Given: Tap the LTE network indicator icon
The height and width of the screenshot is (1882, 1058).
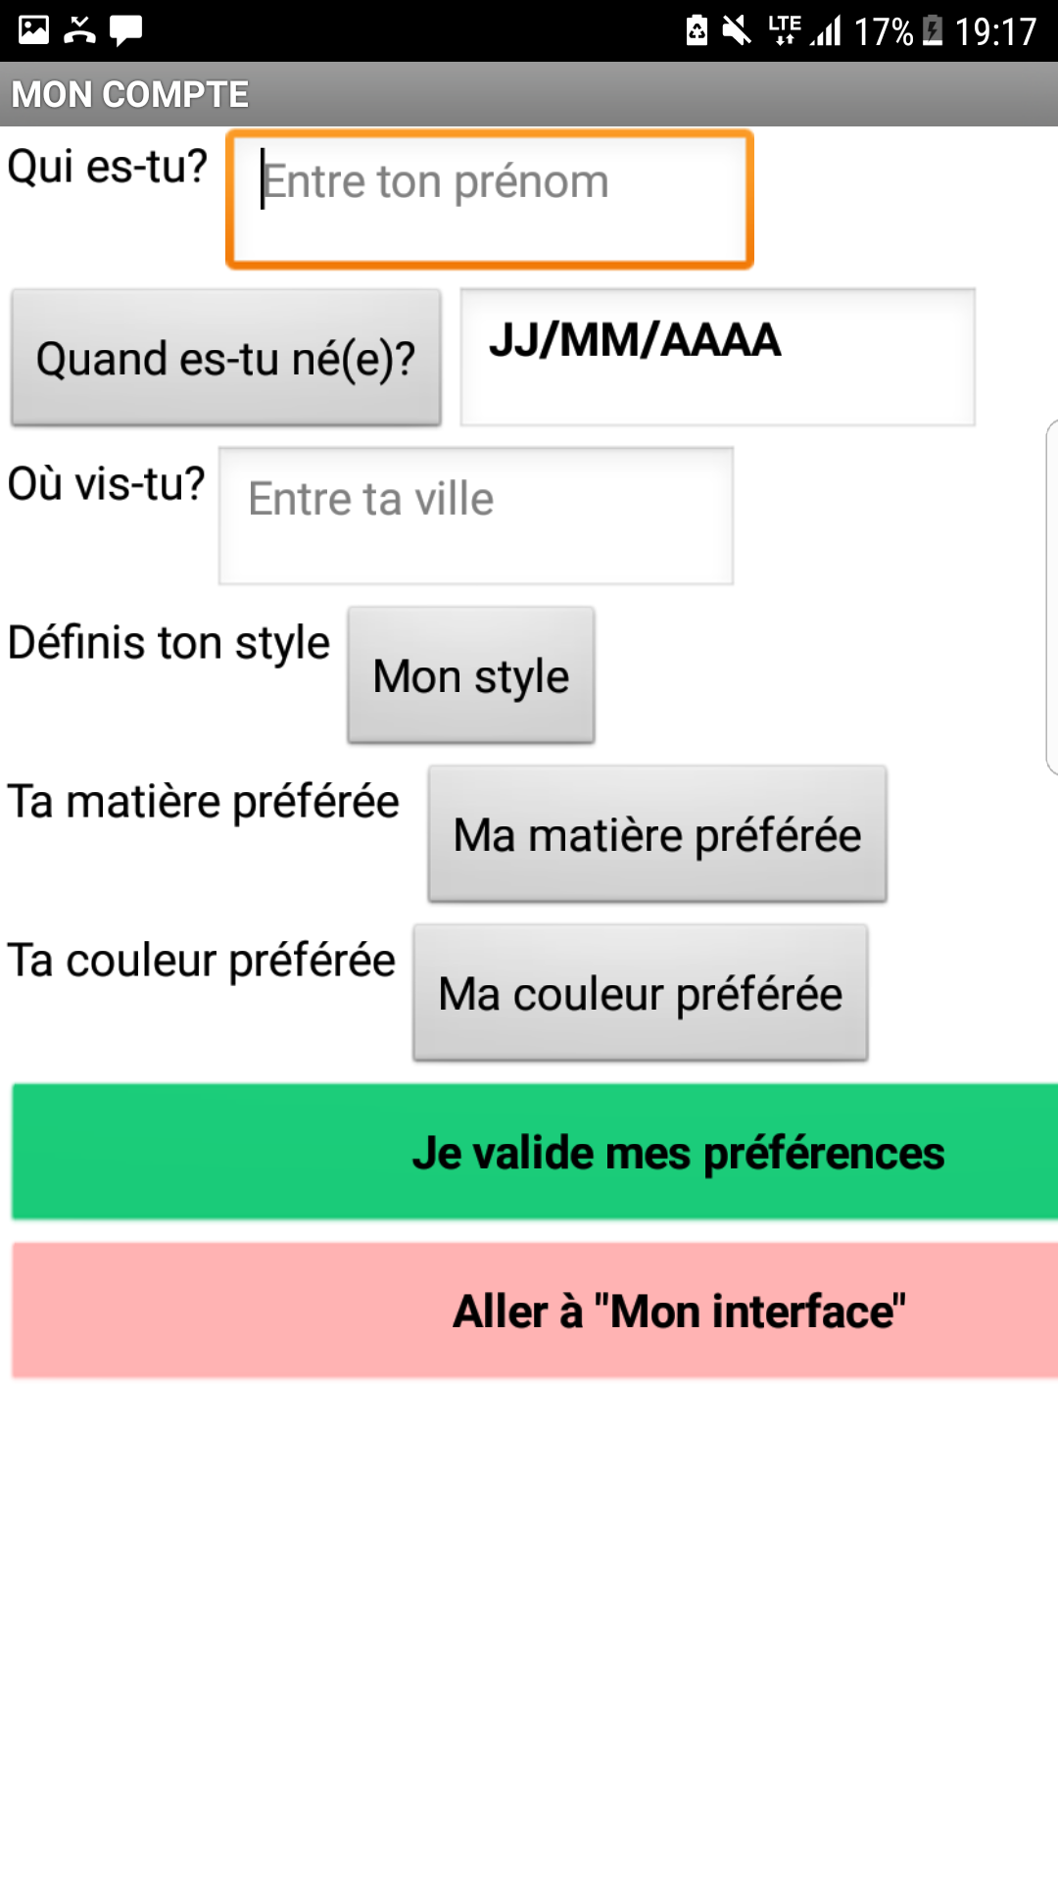Looking at the screenshot, I should (785, 30).
